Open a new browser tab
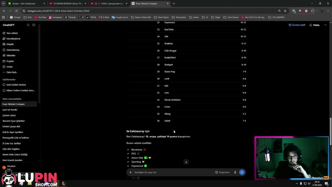Screen dimensions: 332x187 point(174,4)
